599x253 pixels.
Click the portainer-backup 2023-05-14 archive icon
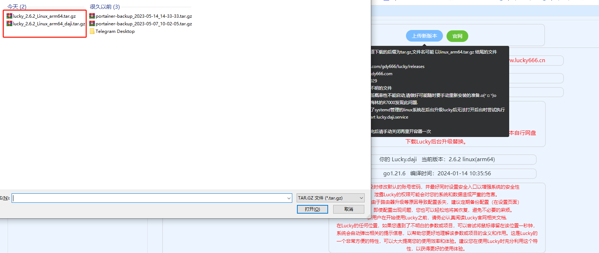pyautogui.click(x=92, y=16)
